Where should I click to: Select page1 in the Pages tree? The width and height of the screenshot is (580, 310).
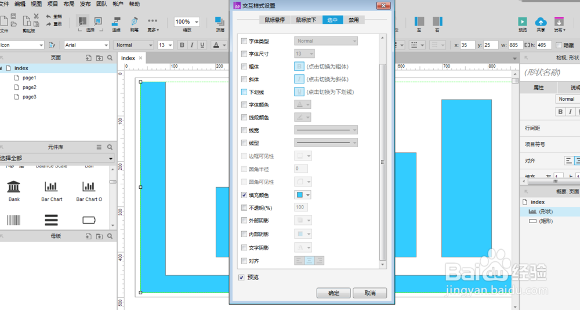[x=29, y=78]
